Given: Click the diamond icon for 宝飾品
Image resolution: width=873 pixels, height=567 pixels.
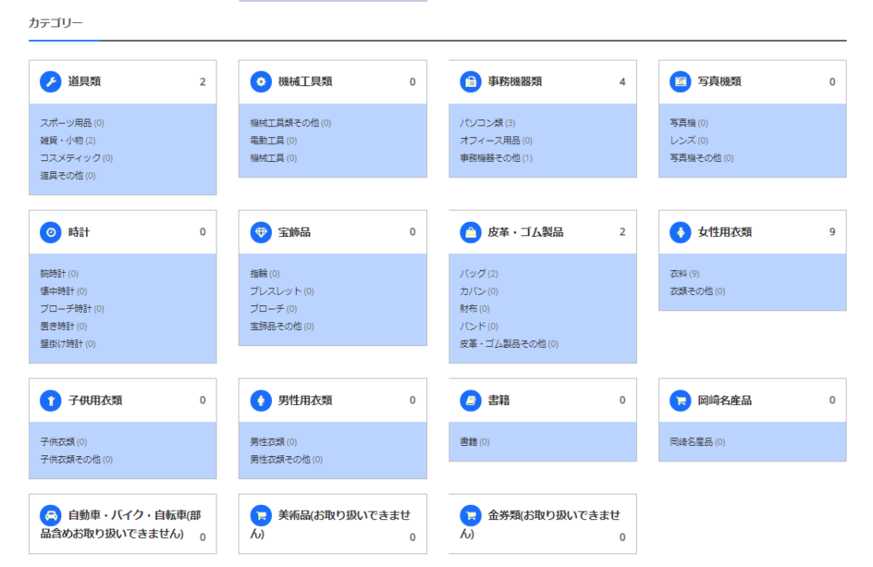Looking at the screenshot, I should click(260, 232).
